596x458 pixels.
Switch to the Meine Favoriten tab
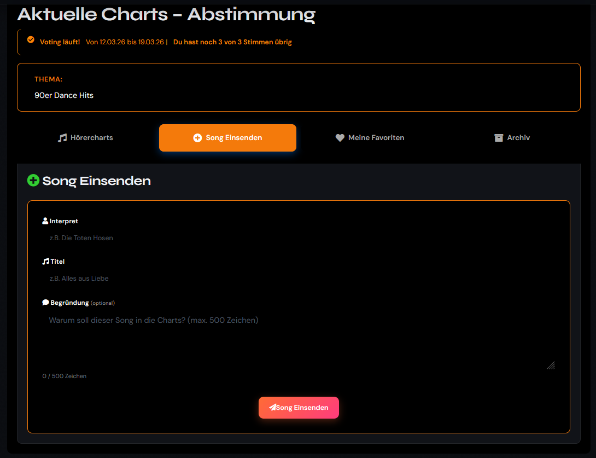[370, 138]
